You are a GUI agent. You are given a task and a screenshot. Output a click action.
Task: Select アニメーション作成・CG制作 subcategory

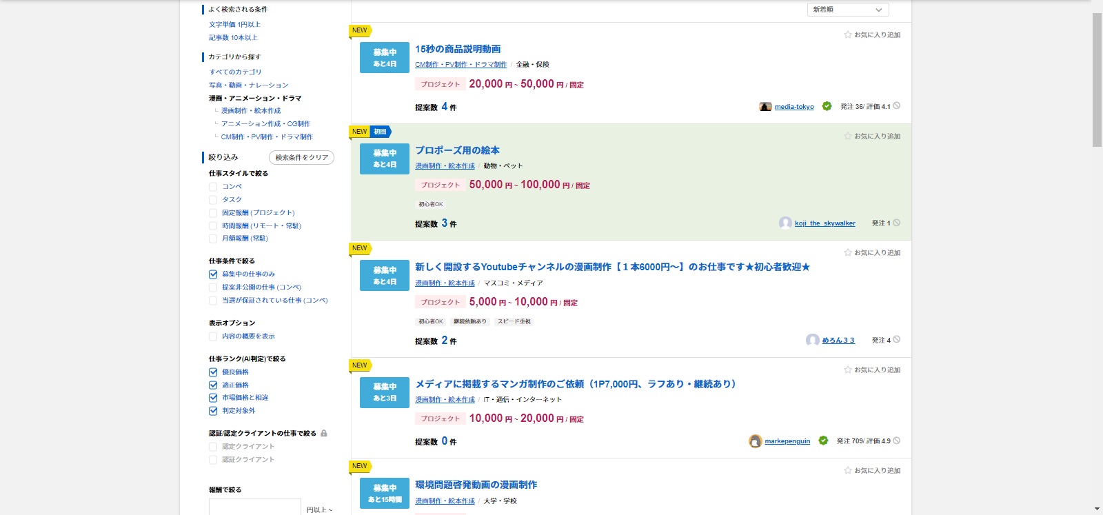[x=265, y=123]
